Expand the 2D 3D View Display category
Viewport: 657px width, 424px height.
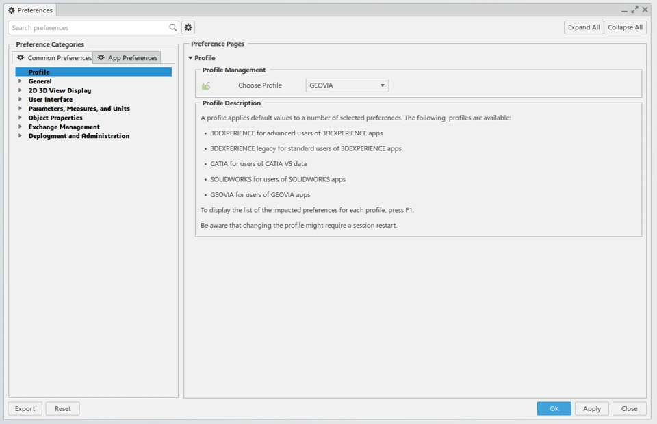click(x=21, y=90)
